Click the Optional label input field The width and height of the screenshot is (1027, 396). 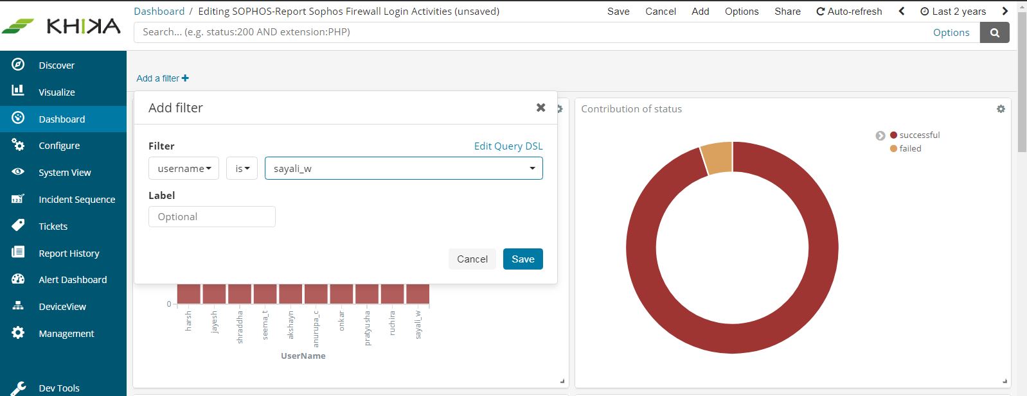coord(212,217)
